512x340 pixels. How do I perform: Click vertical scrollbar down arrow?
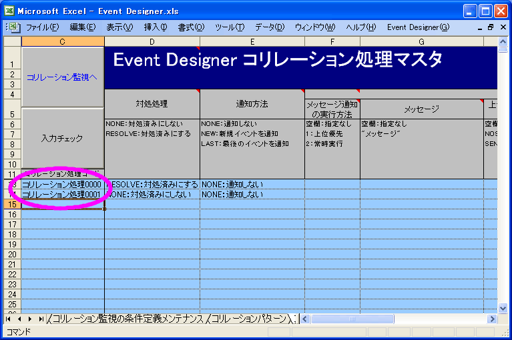point(503,308)
